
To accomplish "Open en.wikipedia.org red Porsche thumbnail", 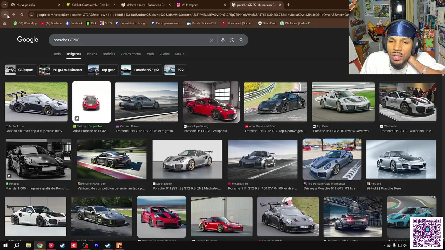I will [211, 102].
